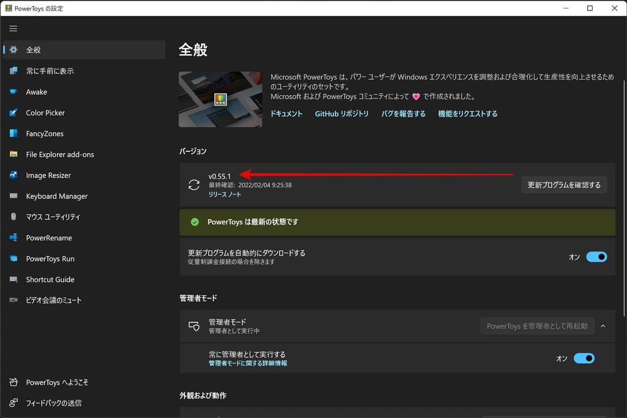
Task: Click PowerToys を管理者として再起動 button
Action: click(537, 326)
